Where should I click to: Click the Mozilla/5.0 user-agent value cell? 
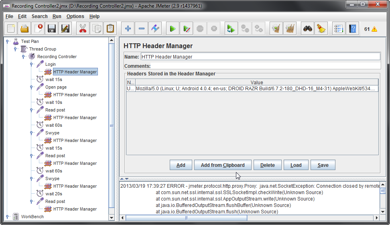pos(257,89)
